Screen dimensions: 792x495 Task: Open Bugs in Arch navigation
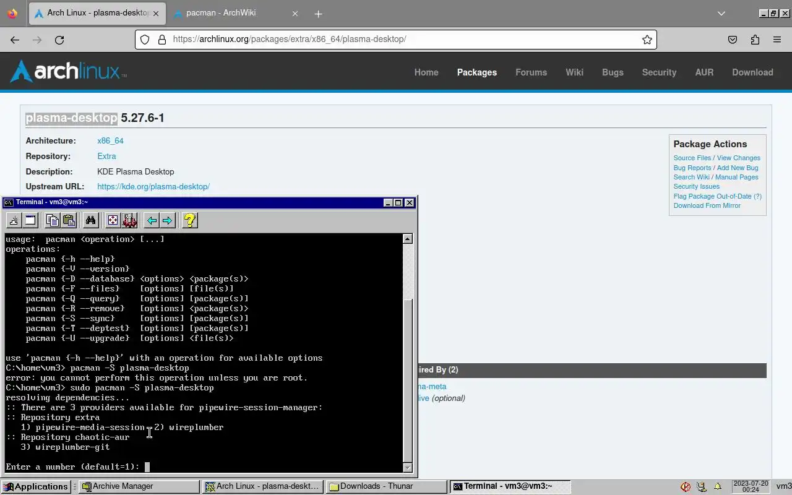coord(613,72)
